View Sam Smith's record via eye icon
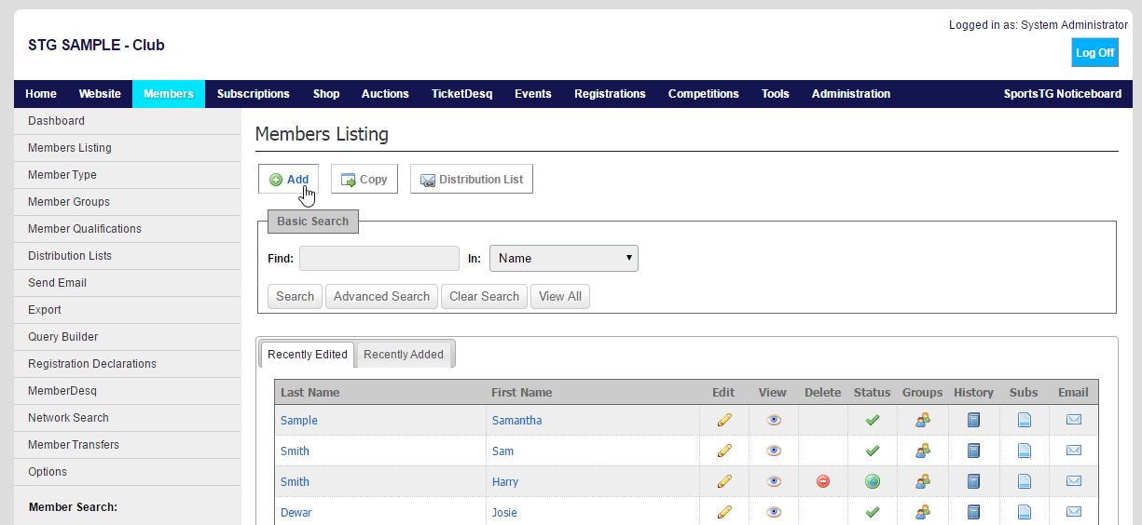 (x=774, y=451)
